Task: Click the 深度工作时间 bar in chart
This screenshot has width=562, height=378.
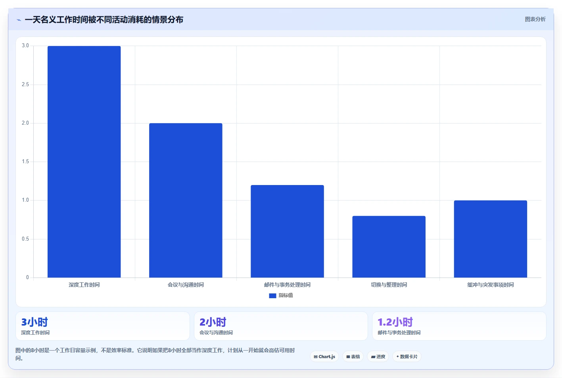Action: click(x=84, y=162)
